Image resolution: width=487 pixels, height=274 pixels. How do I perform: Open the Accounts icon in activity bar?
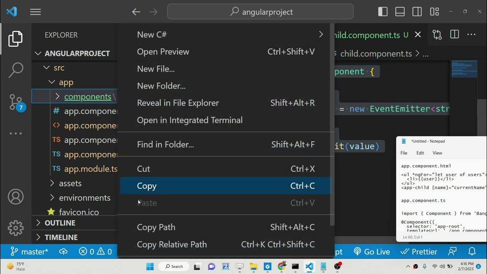(16, 197)
